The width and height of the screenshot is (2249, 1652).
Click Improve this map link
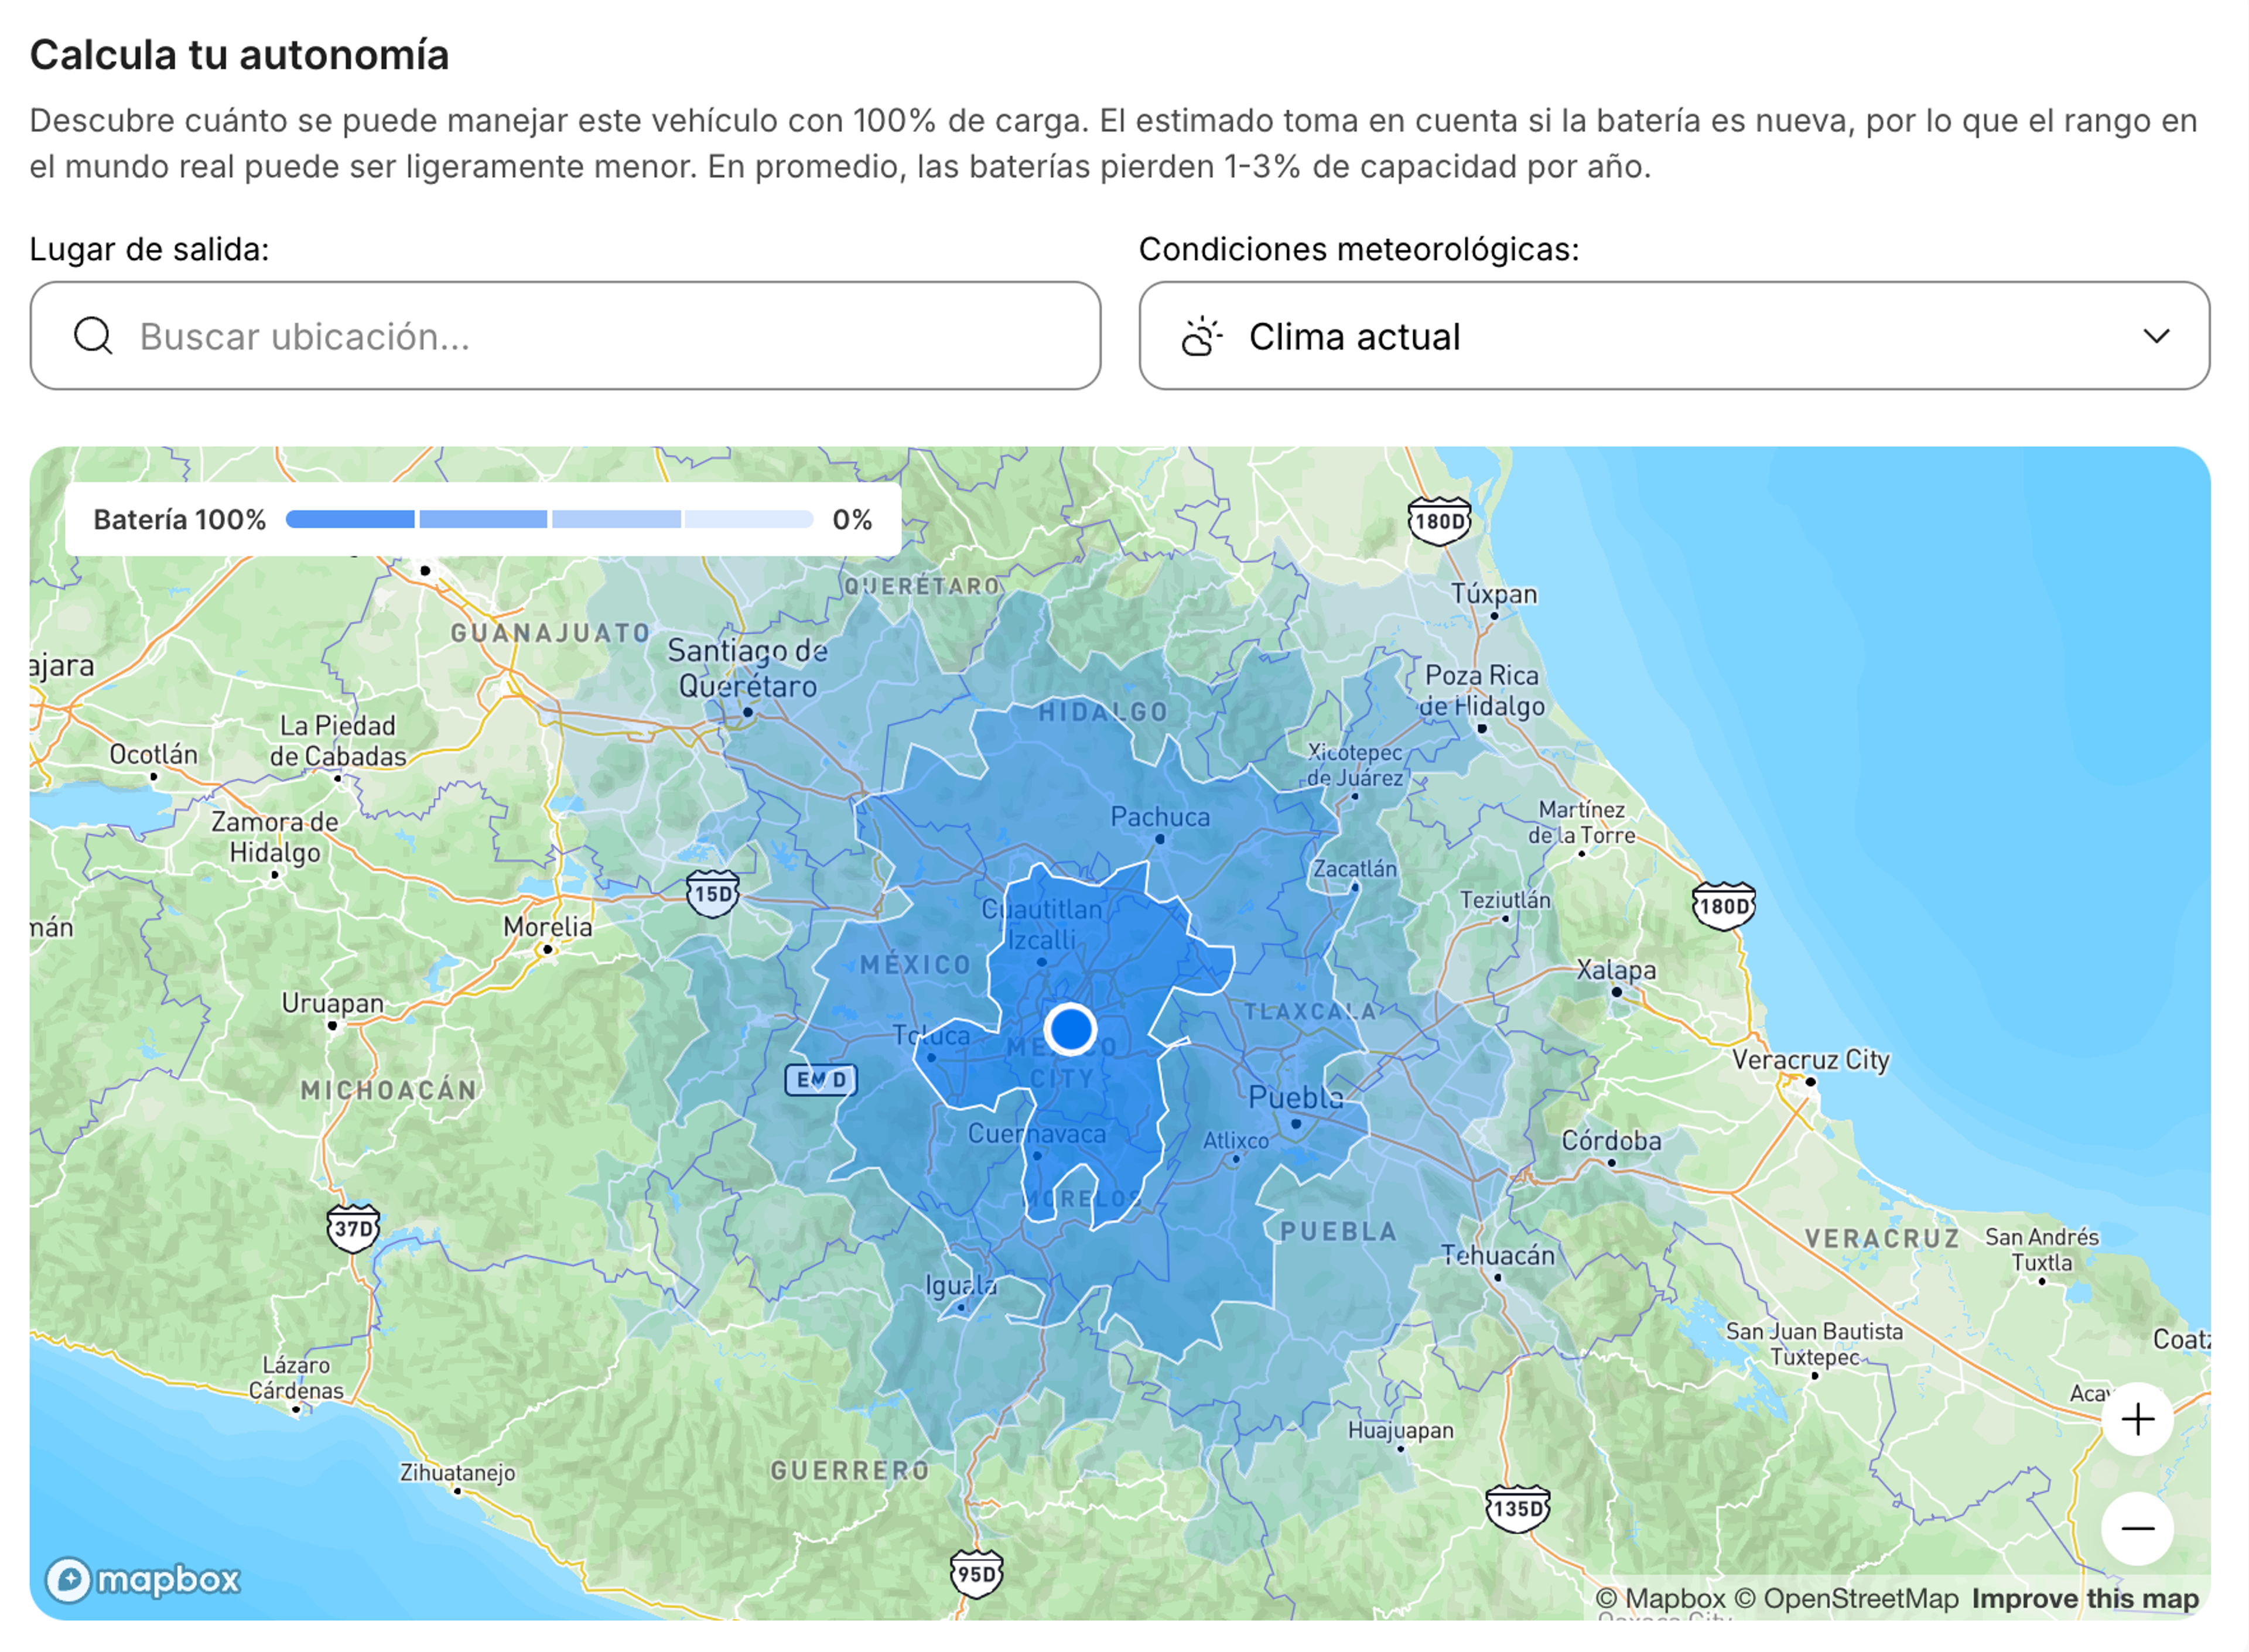pyautogui.click(x=2085, y=1599)
